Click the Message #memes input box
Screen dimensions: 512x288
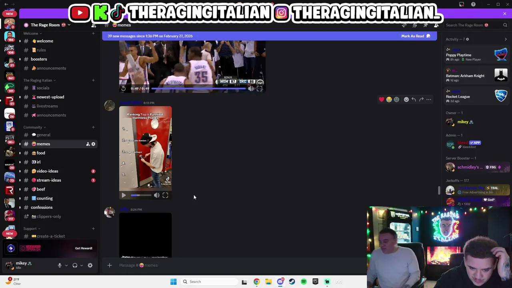[x=240, y=265]
